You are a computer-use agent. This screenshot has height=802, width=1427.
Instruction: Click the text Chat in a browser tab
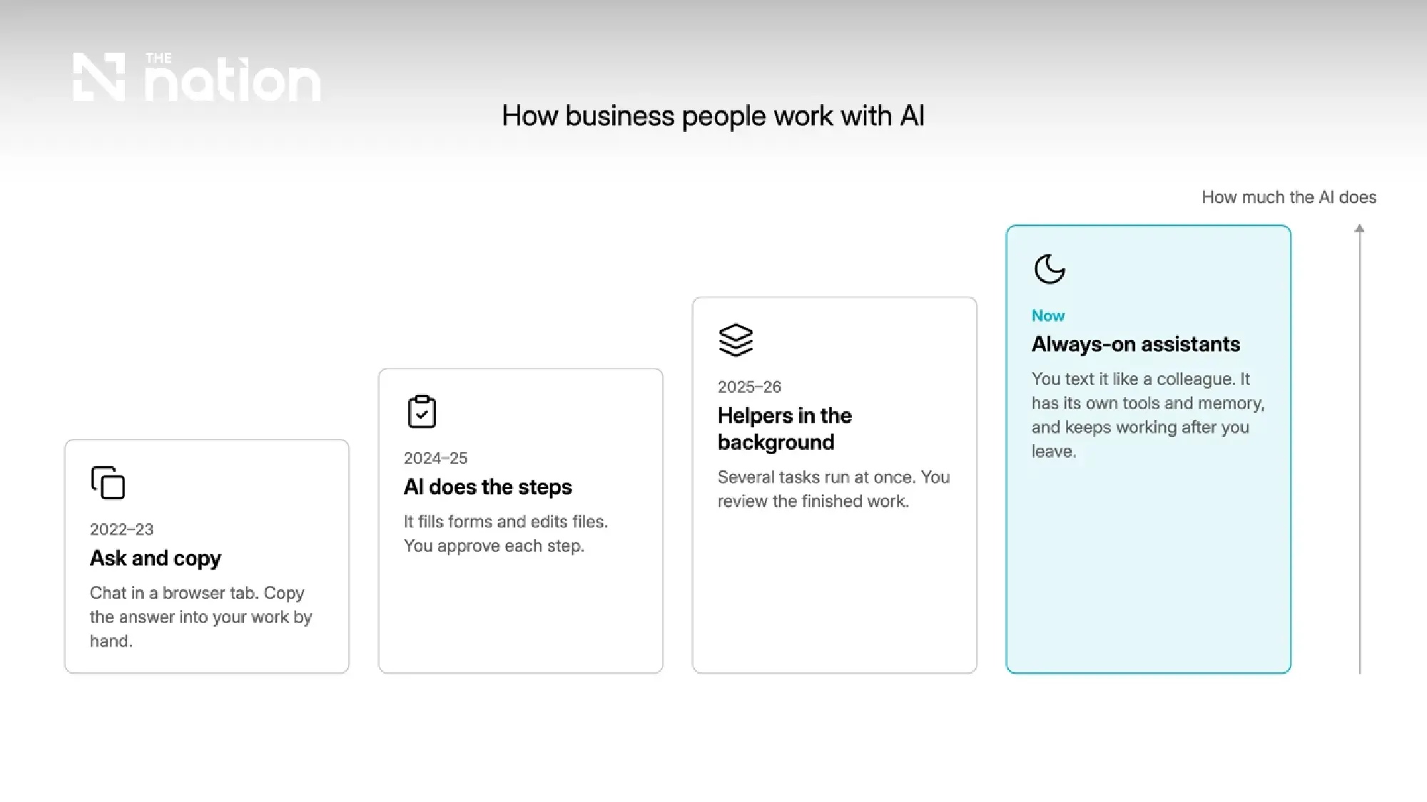[174, 593]
